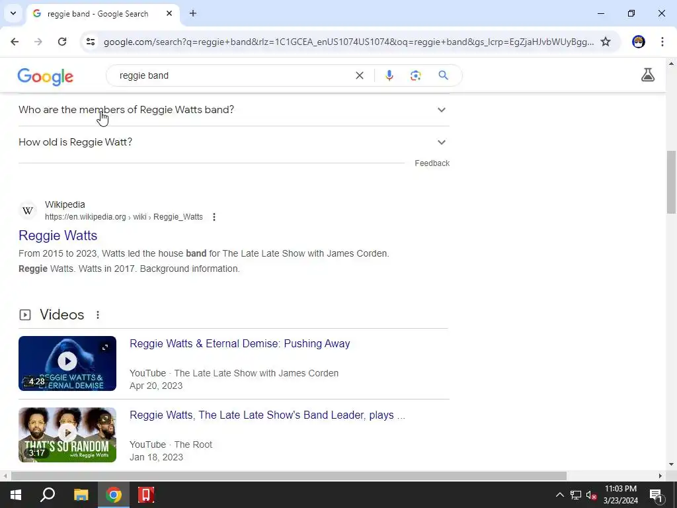The image size is (677, 508).
Task: Expand preview on Eternal Demise thumbnail
Action: point(105,347)
